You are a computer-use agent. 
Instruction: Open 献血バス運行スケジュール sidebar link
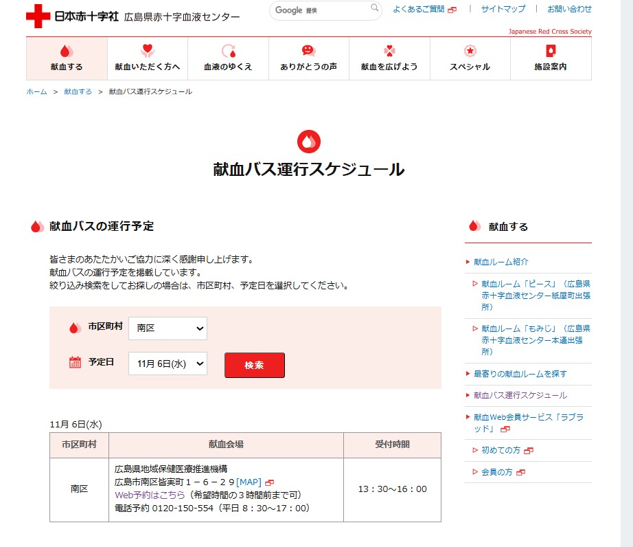pos(520,395)
